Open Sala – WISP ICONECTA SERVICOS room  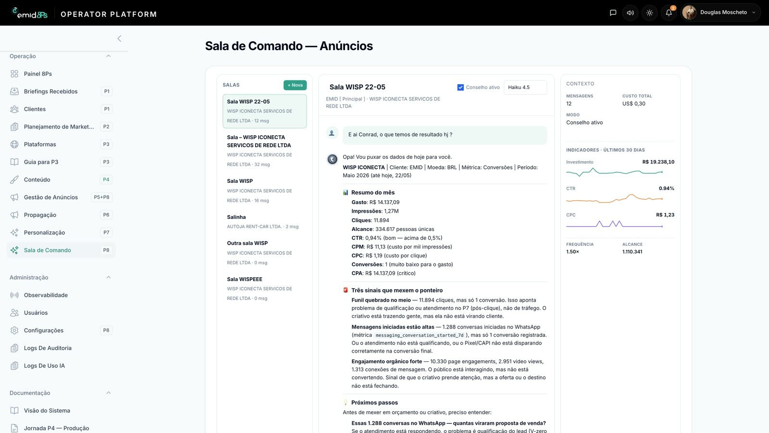(264, 151)
